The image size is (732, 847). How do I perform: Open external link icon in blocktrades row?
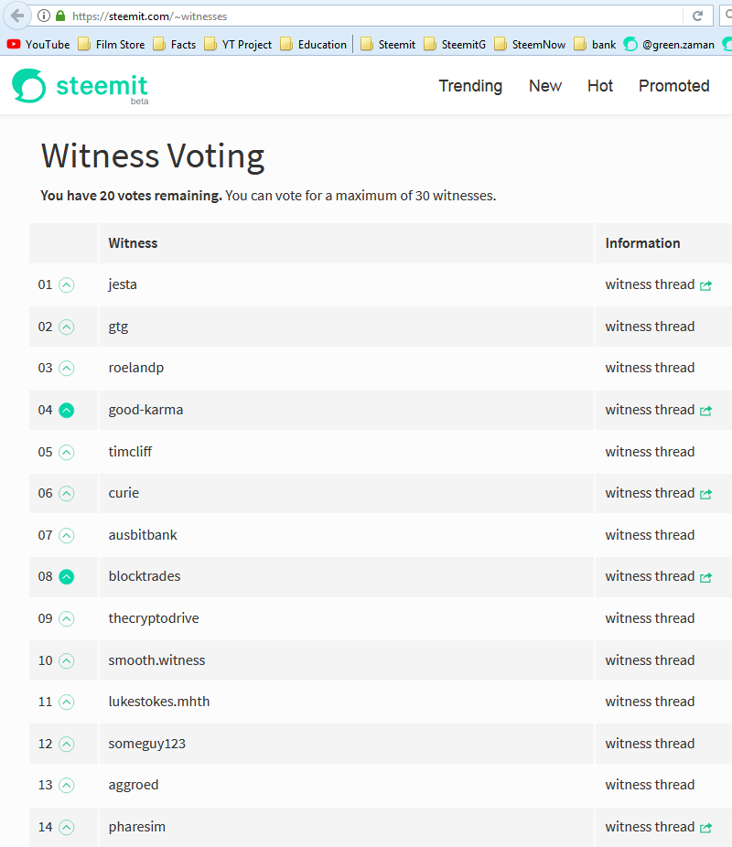705,577
